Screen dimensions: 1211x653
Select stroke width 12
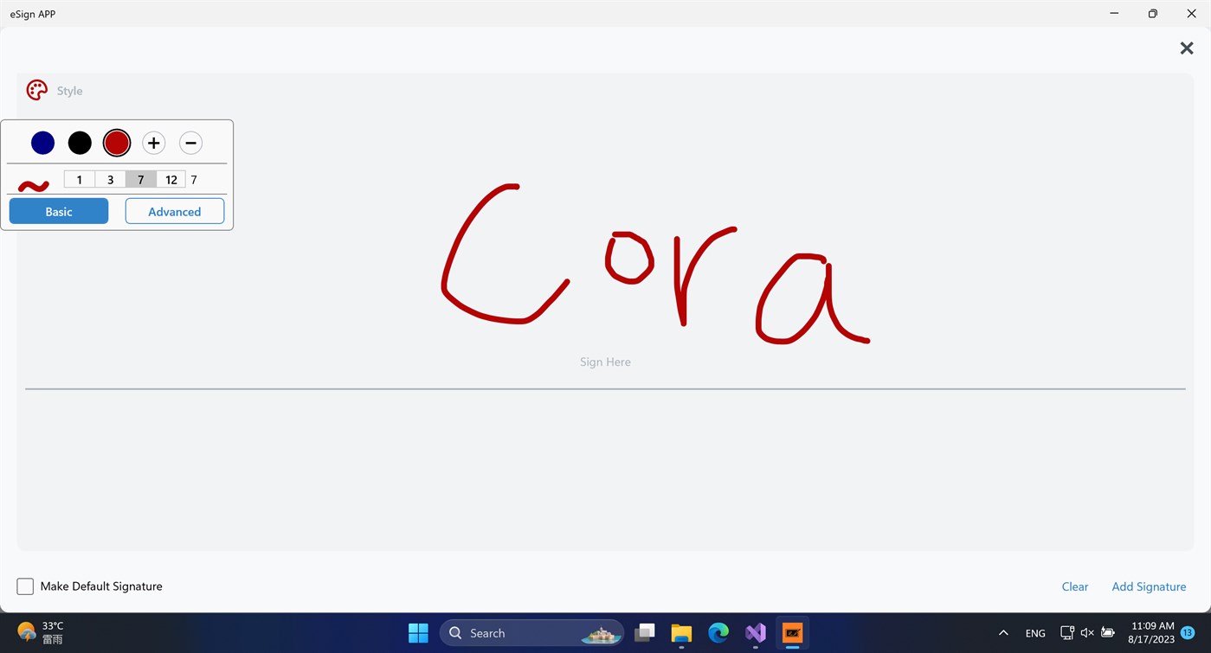171,179
